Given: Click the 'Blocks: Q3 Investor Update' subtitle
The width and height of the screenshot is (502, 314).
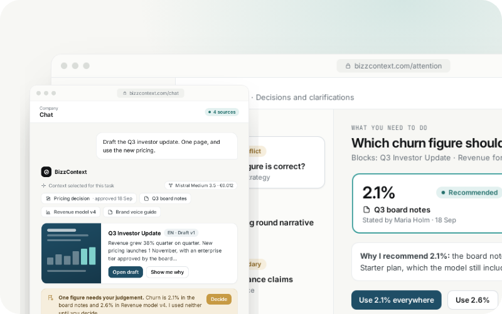Looking at the screenshot, I should tap(427, 158).
